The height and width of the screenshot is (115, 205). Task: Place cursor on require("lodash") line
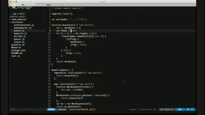click(62, 14)
